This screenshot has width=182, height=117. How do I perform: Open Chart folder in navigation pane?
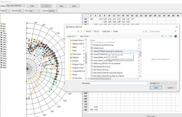coord(74,50)
